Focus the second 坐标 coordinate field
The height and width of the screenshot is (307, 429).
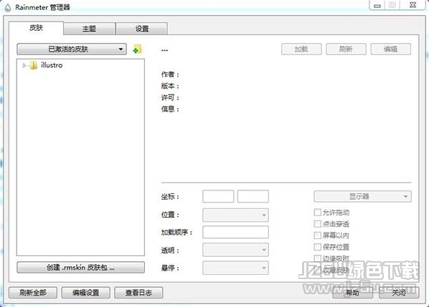(253, 197)
